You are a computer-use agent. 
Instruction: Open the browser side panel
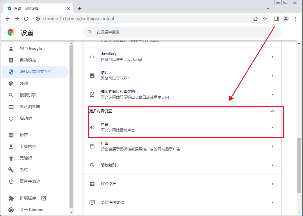click(x=277, y=19)
